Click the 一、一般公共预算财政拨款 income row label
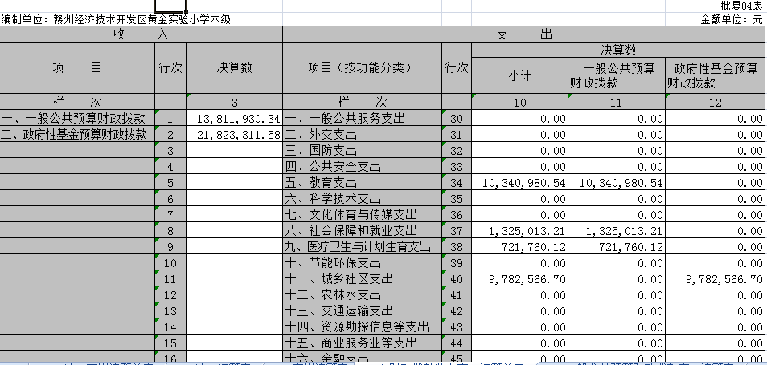The image size is (767, 365). [77, 118]
